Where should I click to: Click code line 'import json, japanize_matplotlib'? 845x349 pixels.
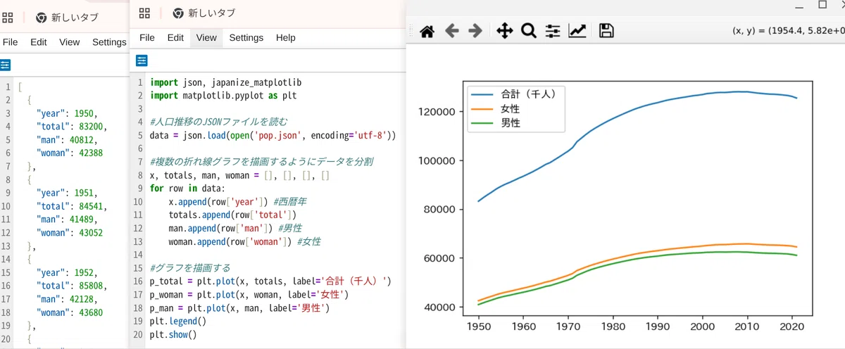coord(226,82)
